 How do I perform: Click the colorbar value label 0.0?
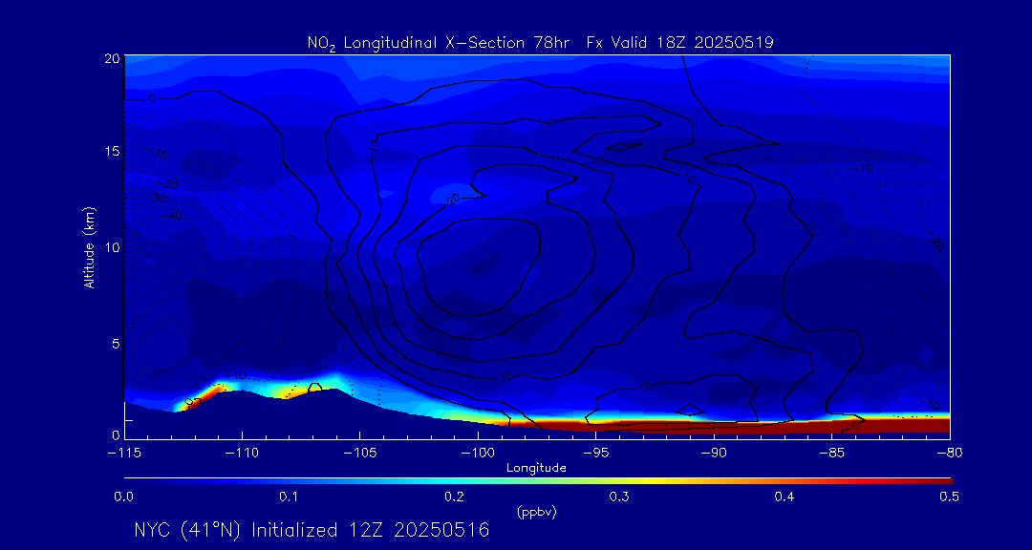click(123, 497)
